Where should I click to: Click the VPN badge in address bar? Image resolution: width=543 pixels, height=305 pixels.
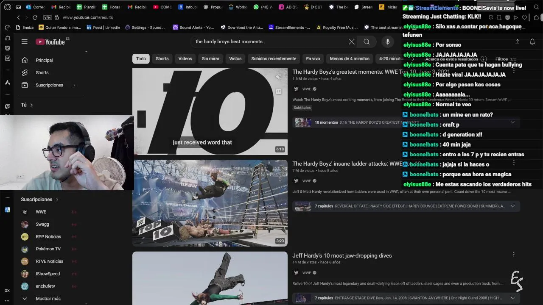tap(48, 17)
